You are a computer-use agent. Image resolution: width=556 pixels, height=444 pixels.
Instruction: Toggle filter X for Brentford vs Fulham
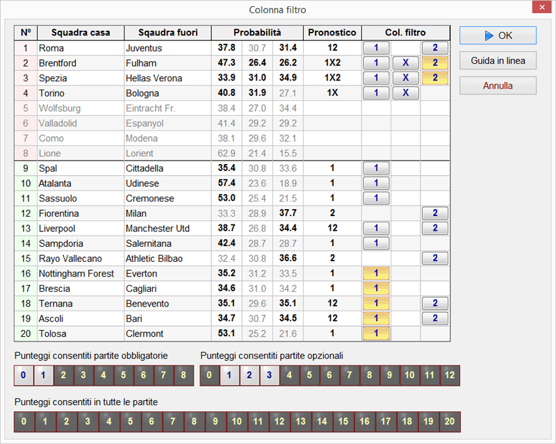405,63
